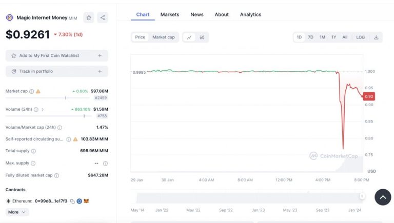Click the 1.47% volume/market cap value
This screenshot has width=394, height=223.
(102, 127)
